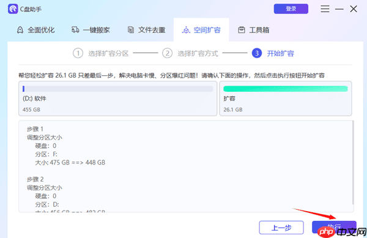Image resolution: width=367 pixels, height=238 pixels.
Task: Click the bell icon on 全面优化 tab
Action: coord(20,30)
